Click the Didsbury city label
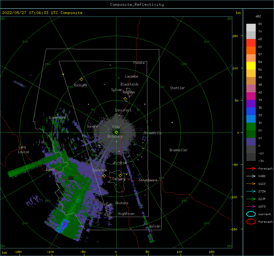 tap(115, 136)
